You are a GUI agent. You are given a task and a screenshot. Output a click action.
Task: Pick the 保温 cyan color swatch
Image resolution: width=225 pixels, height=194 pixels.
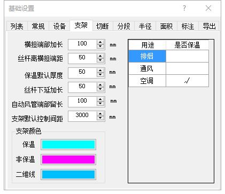(68, 144)
